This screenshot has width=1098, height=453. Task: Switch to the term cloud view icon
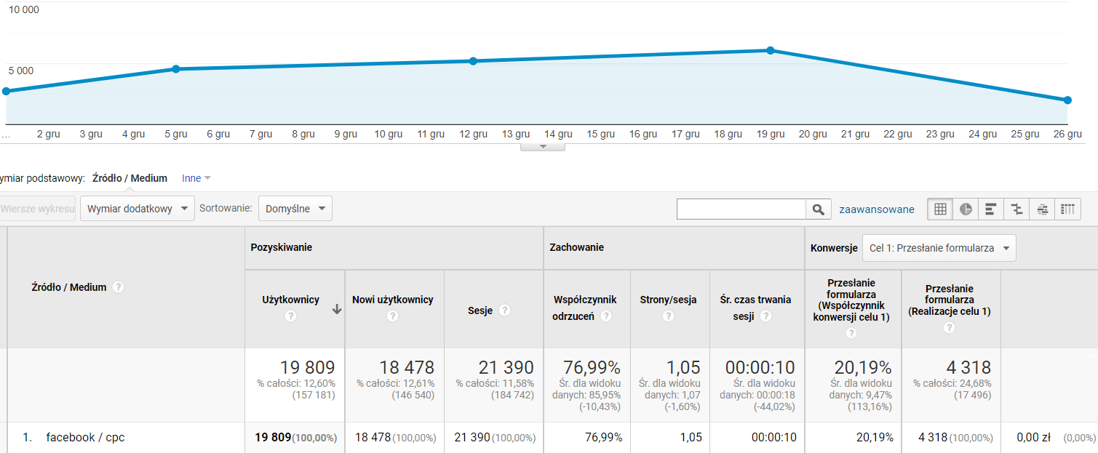(x=1042, y=209)
